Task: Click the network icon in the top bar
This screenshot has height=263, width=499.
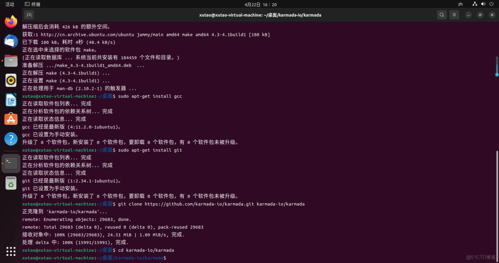Action: coord(475,4)
